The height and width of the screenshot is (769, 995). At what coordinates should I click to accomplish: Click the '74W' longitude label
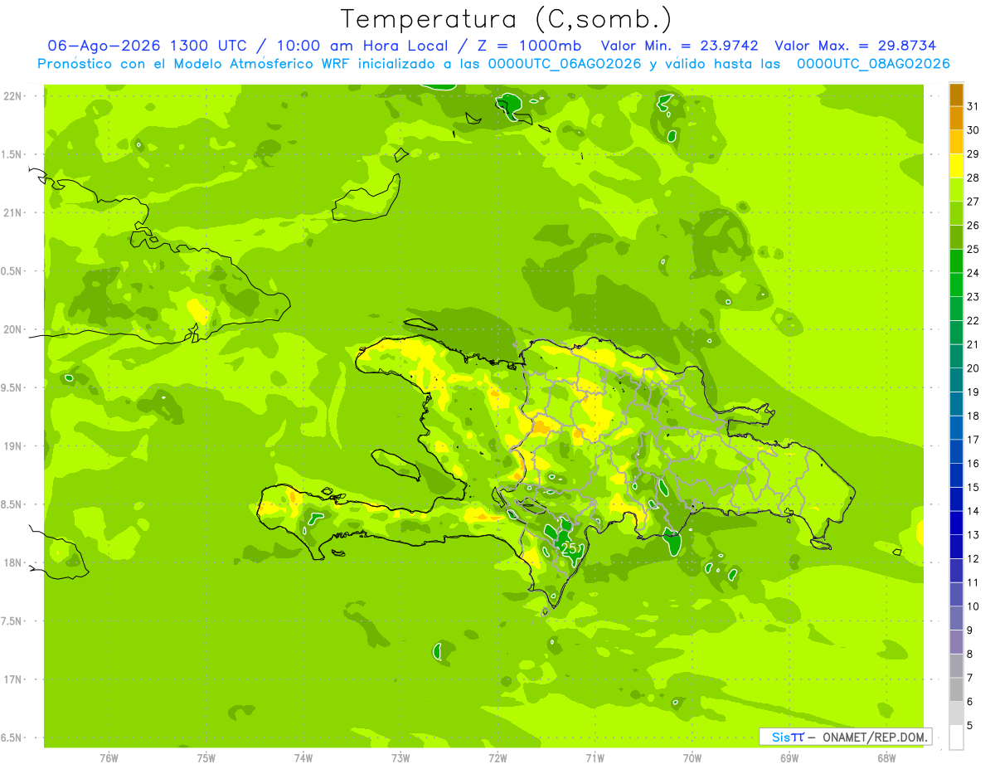point(303,758)
